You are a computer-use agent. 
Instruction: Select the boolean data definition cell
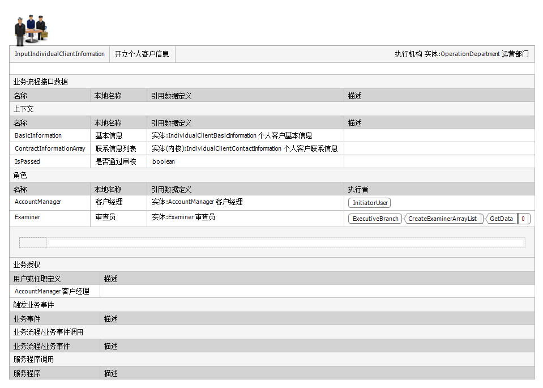(x=245, y=161)
